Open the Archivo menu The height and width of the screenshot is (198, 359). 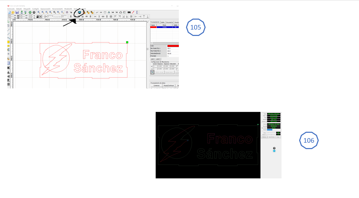point(11,9)
